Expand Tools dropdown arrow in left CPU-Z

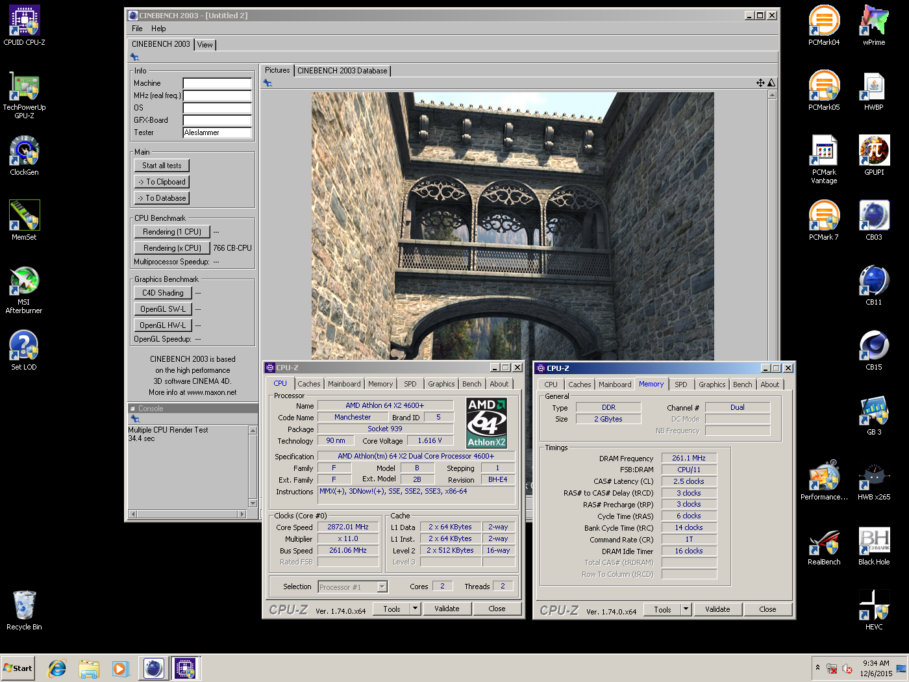[415, 609]
